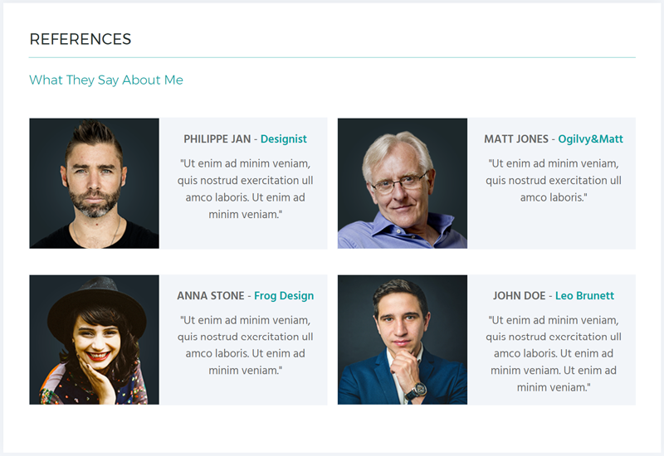Click Philippe Jan's testimonial quote text
The image size is (664, 456).
click(x=245, y=189)
